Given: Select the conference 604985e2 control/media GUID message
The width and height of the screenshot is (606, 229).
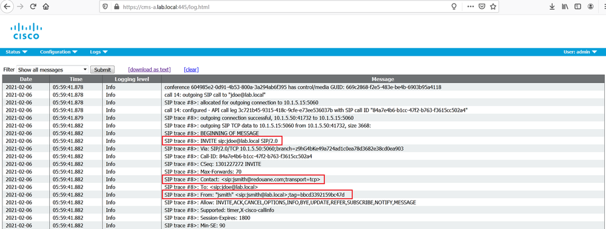Looking at the screenshot, I should (x=303, y=87).
